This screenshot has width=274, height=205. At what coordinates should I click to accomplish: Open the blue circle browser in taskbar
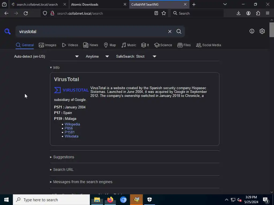click(123, 200)
